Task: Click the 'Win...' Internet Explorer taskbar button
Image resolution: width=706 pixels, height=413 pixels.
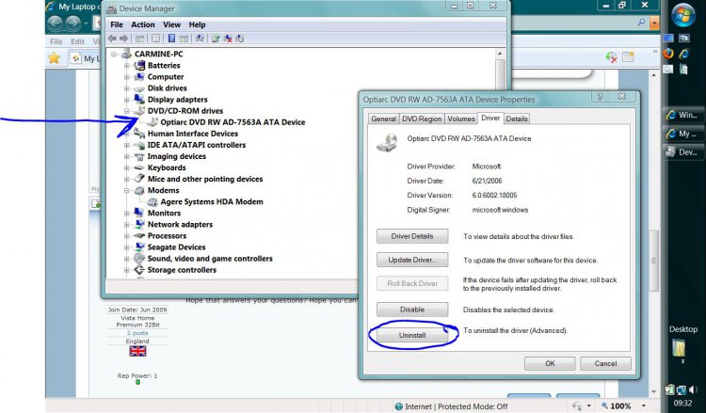Action: point(682,115)
